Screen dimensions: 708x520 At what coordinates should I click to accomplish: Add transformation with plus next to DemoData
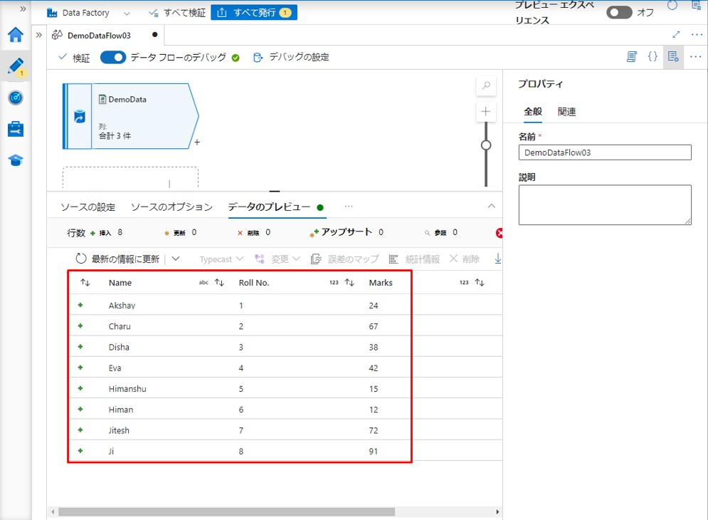(x=197, y=142)
